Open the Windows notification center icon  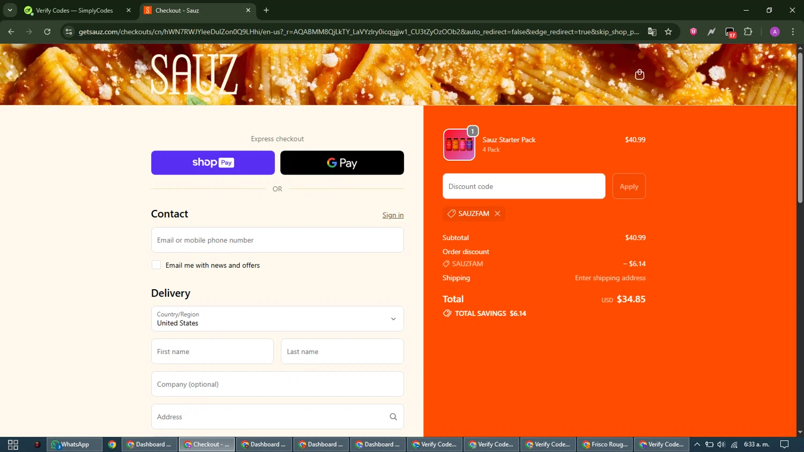(x=784, y=445)
